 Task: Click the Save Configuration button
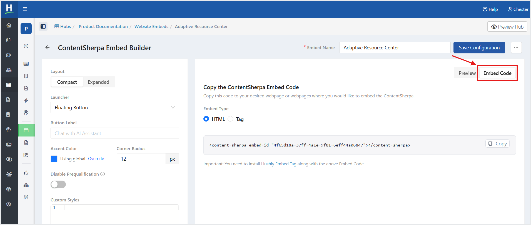(479, 47)
